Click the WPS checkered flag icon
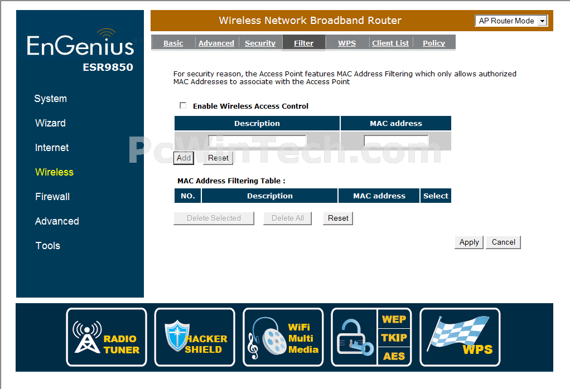Image resolution: width=570 pixels, height=389 pixels. [x=460, y=337]
